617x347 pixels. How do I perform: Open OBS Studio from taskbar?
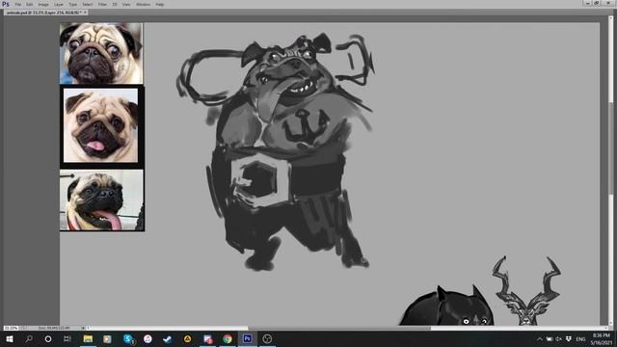click(267, 338)
